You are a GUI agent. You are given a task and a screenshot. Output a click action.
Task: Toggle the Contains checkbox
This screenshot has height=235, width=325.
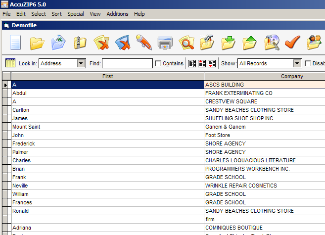(158, 63)
